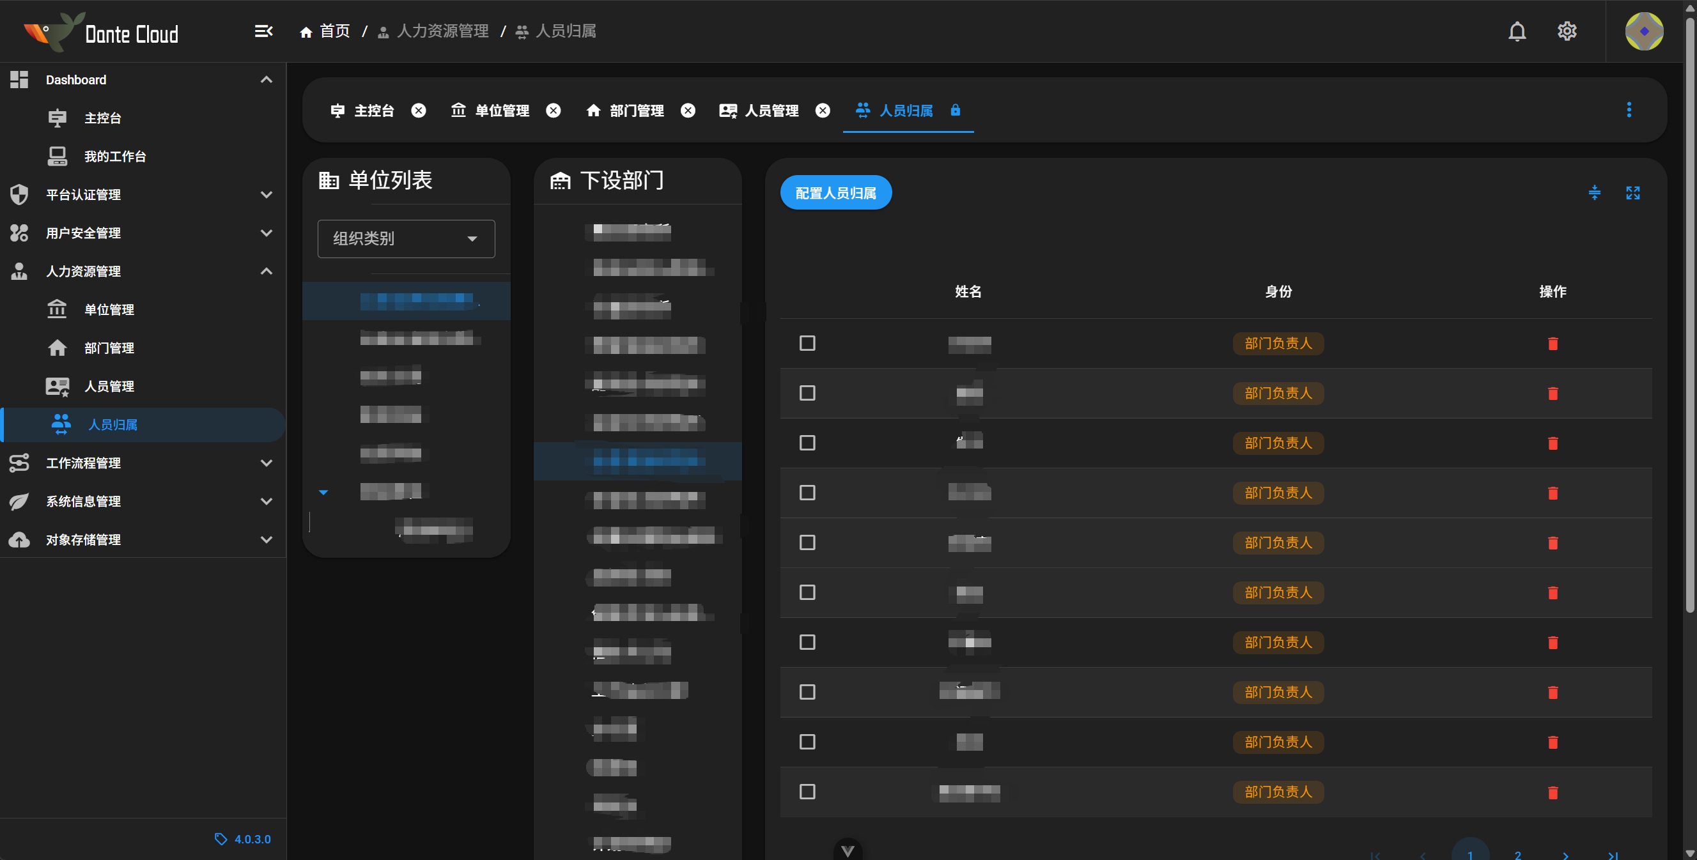Open the 组织类别 dropdown
This screenshot has width=1697, height=860.
point(406,238)
